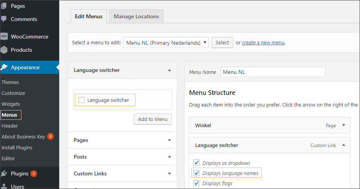The image size is (360, 189).
Task: Open the menu selection dropdown
Action: 166,42
